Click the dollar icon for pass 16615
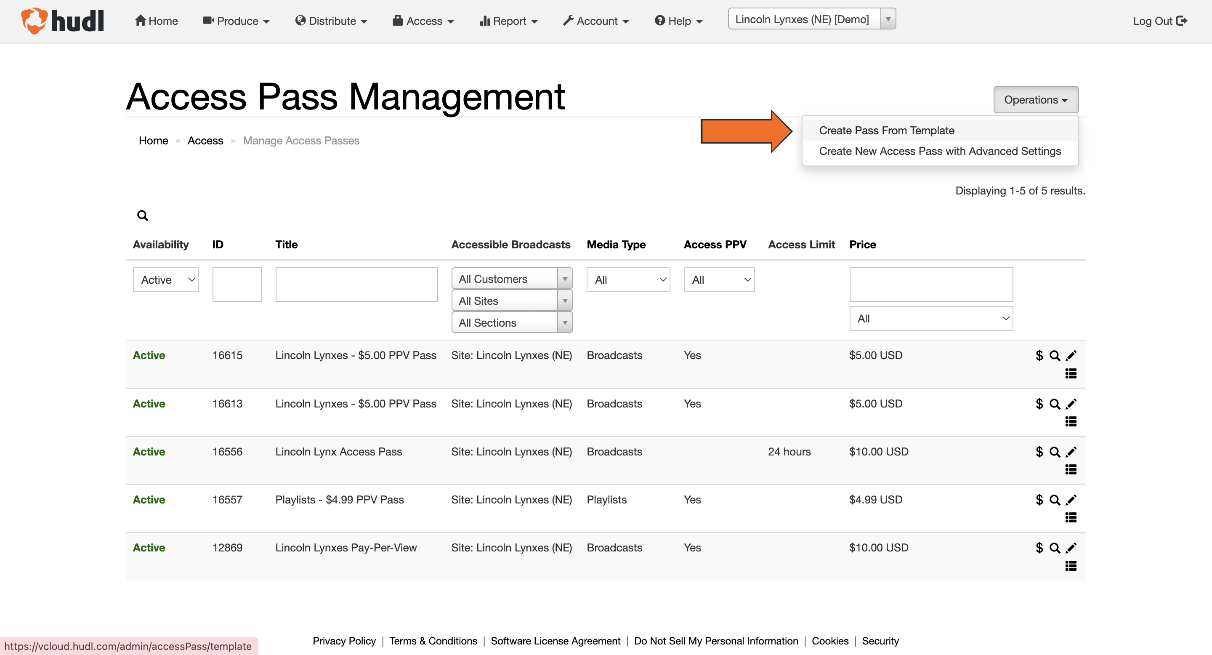This screenshot has height=655, width=1212. (x=1039, y=356)
